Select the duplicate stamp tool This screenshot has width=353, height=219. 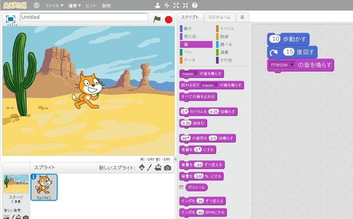click(x=157, y=6)
